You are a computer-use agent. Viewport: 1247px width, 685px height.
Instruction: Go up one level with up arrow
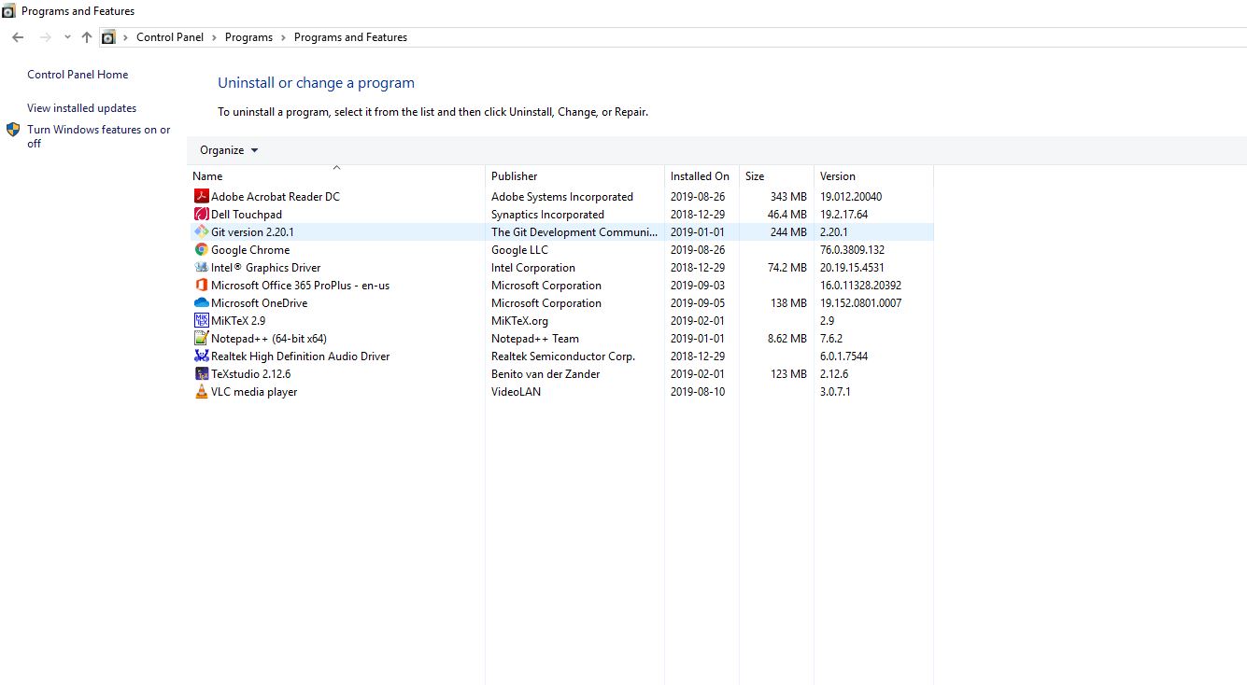click(x=87, y=37)
